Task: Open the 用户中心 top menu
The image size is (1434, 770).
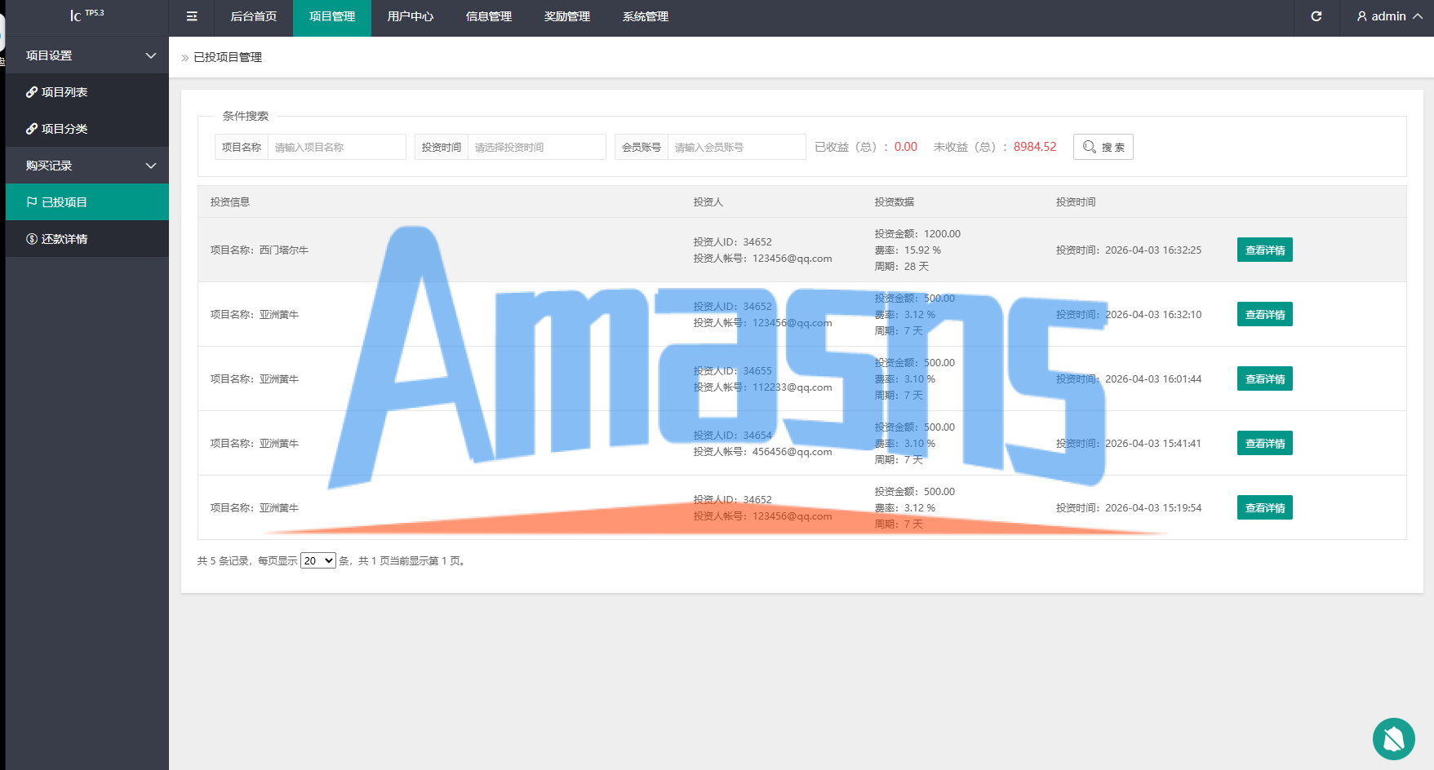Action: coord(411,16)
